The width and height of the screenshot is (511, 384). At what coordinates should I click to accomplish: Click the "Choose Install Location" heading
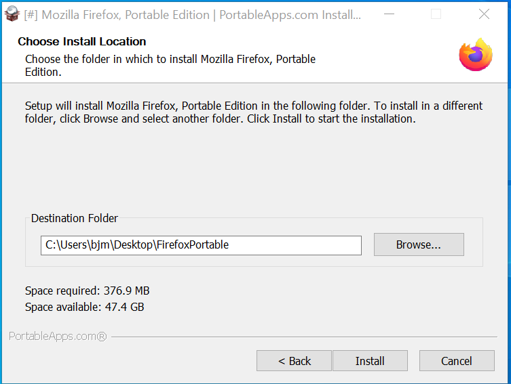click(81, 42)
